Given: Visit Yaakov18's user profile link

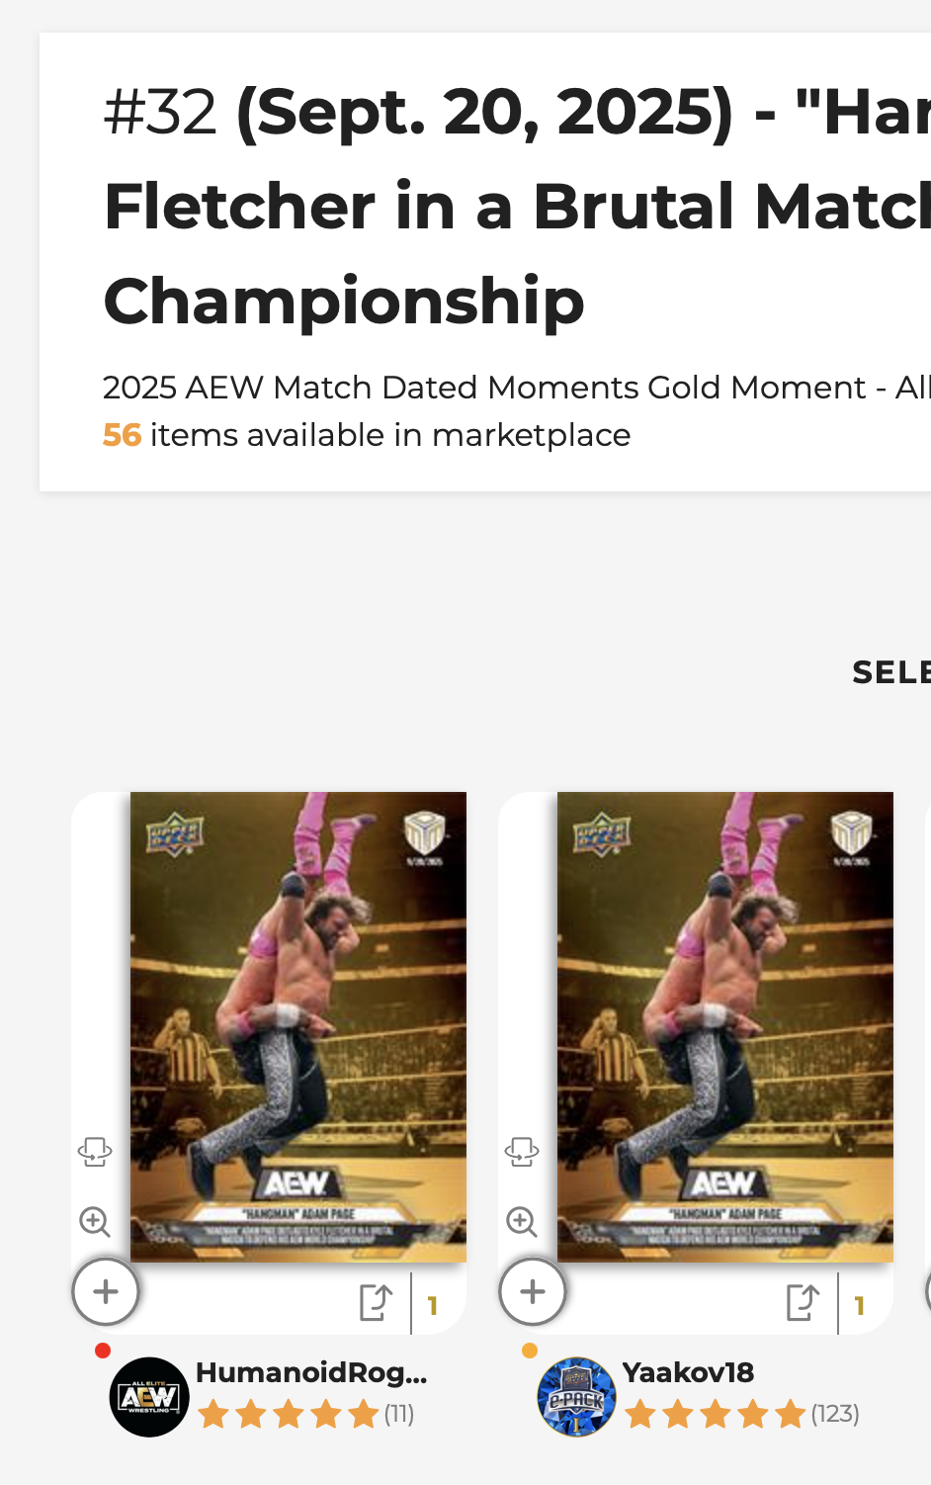Looking at the screenshot, I should pyautogui.click(x=688, y=1372).
